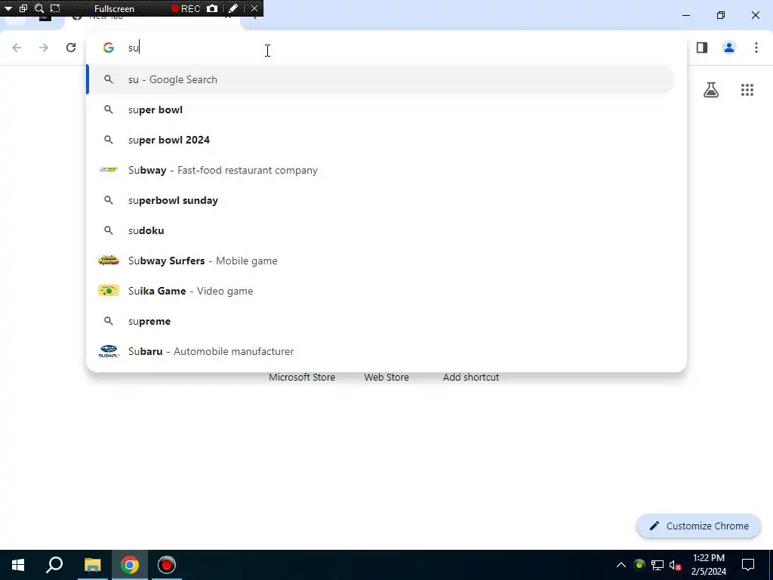Click the Fullscreen recorder mode label
The image size is (773, 580).
click(x=114, y=9)
